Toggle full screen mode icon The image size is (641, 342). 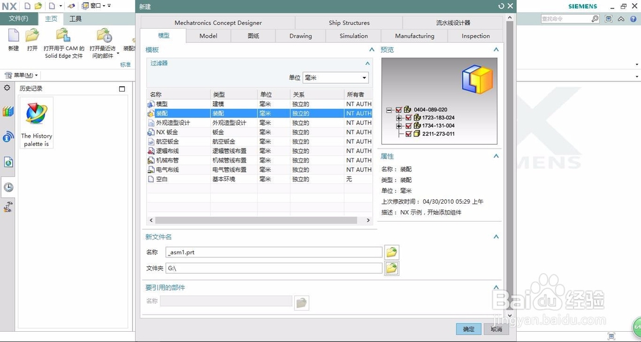click(x=609, y=19)
